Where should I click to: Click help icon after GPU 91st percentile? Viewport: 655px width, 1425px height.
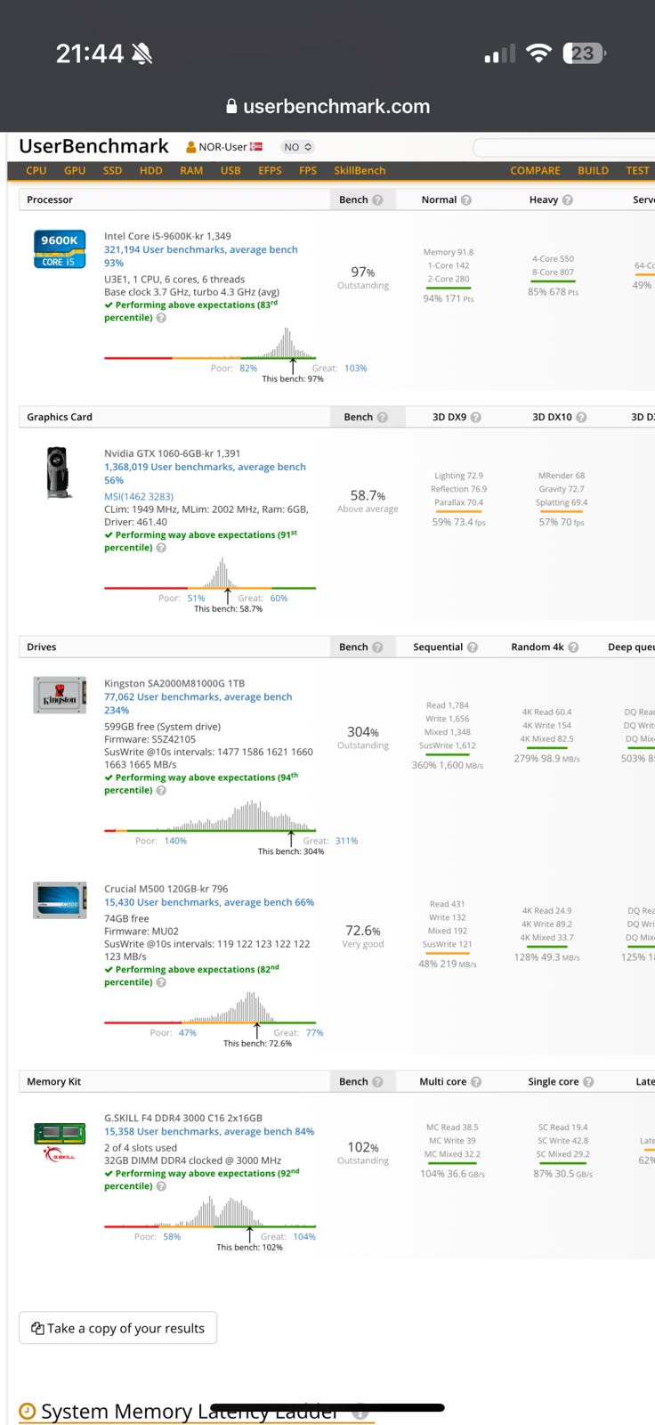pyautogui.click(x=161, y=548)
